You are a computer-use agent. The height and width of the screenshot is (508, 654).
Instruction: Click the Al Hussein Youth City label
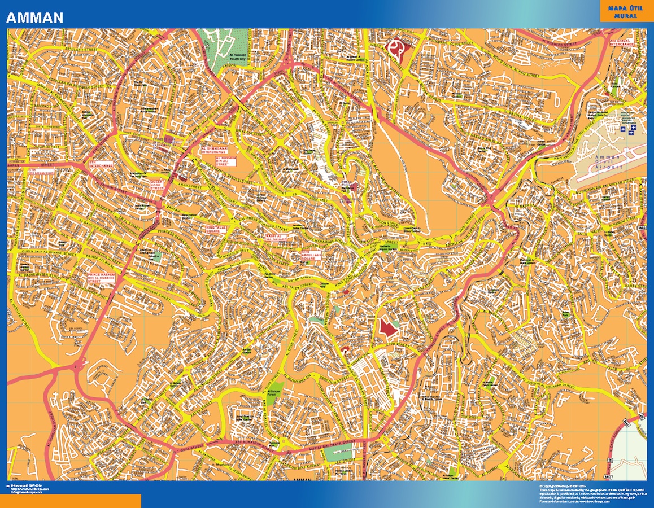coord(238,56)
